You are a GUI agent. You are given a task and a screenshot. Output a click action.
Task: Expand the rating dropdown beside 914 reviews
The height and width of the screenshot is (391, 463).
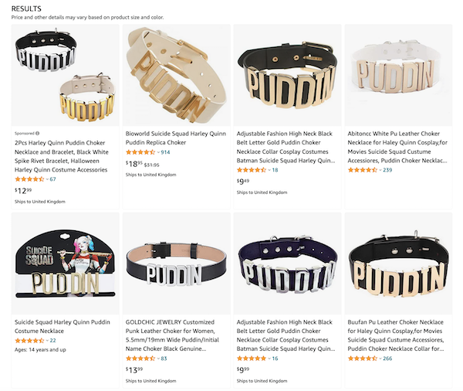(x=158, y=152)
